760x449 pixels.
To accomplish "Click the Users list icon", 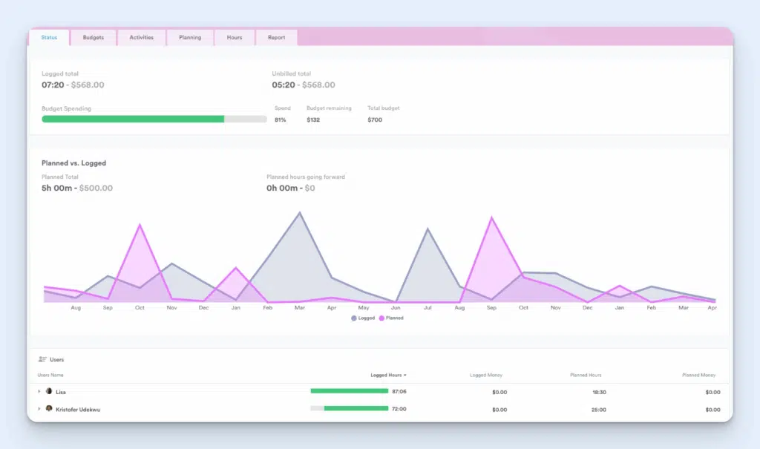I will tap(42, 359).
